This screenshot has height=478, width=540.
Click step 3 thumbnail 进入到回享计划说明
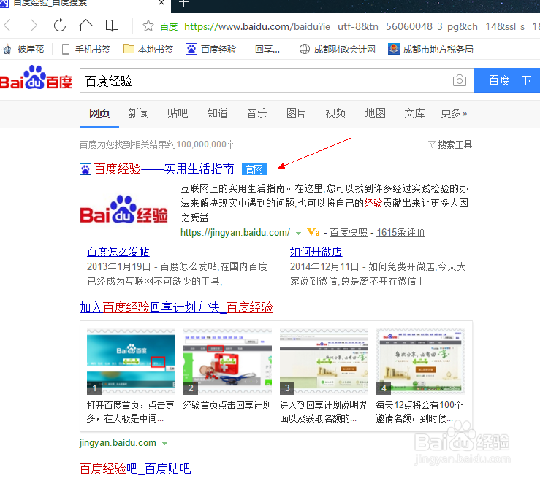(324, 362)
